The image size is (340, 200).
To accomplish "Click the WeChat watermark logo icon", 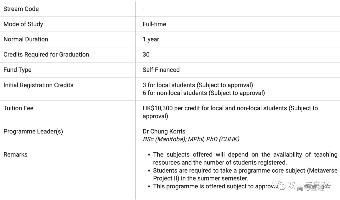I will 279,185.
